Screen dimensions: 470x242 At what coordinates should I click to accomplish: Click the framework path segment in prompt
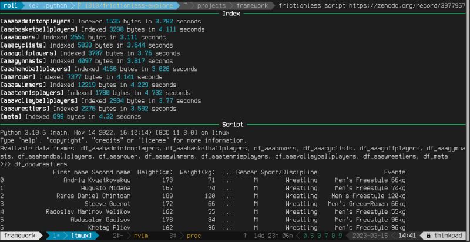tap(252, 6)
